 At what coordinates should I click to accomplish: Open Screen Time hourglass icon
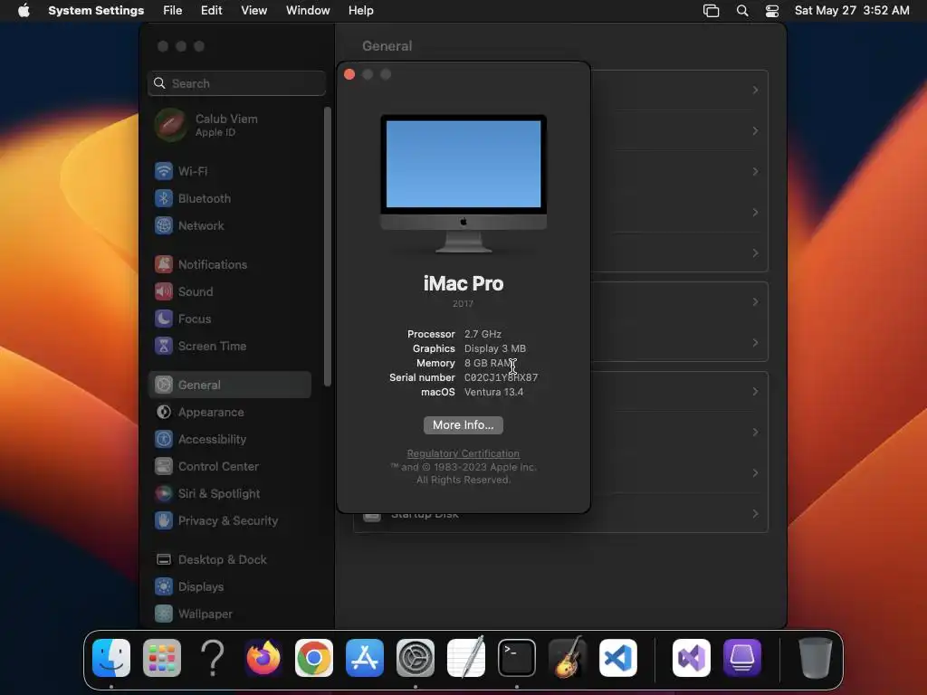164,347
